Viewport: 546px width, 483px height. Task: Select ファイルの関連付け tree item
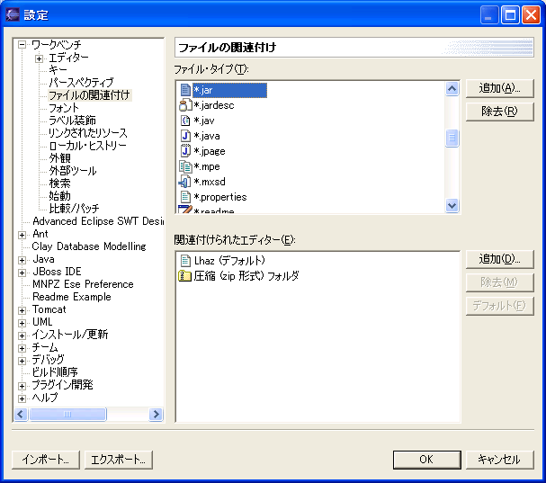(x=89, y=95)
